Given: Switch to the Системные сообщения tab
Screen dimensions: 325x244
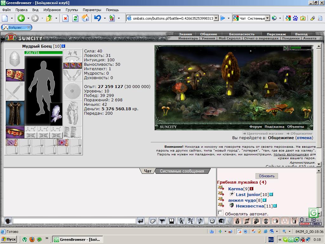Looking at the screenshot, I should 182,171.
